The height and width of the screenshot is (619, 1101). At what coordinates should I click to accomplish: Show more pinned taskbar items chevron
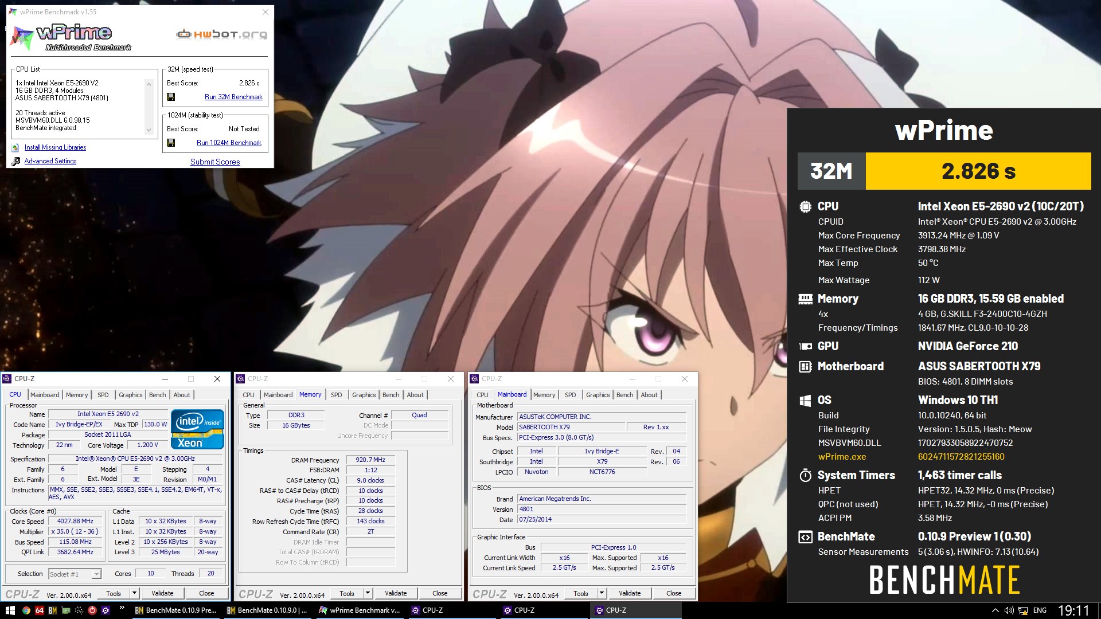click(x=122, y=608)
